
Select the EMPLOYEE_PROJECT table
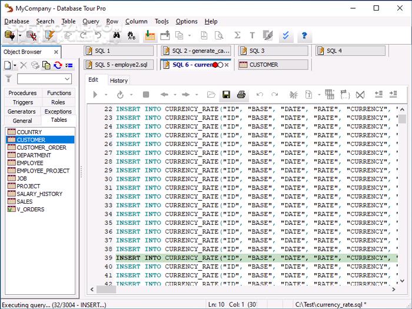(x=43, y=171)
